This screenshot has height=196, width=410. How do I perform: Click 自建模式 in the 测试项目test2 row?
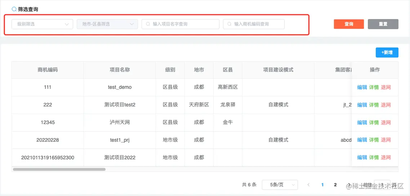click(278, 105)
